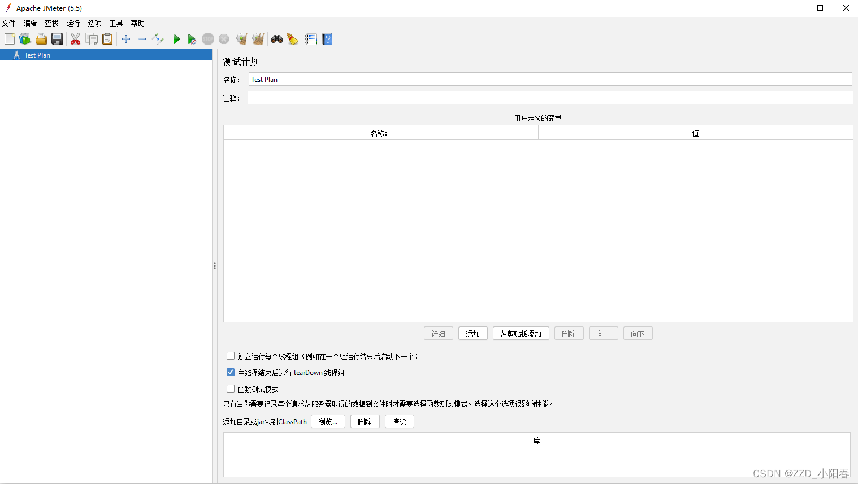Click 名称 column header in variables table

point(381,133)
